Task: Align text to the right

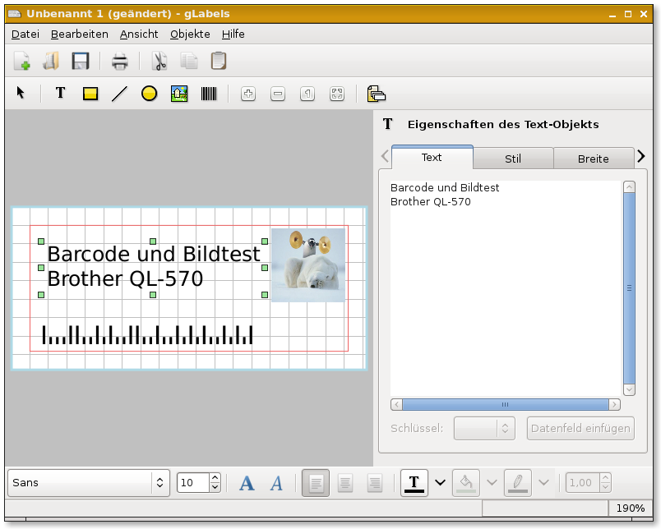Action: point(375,483)
